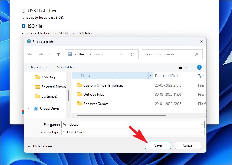Click the iCloud Drive cloud icon
The height and width of the screenshot is (165, 232).
[x=35, y=108]
